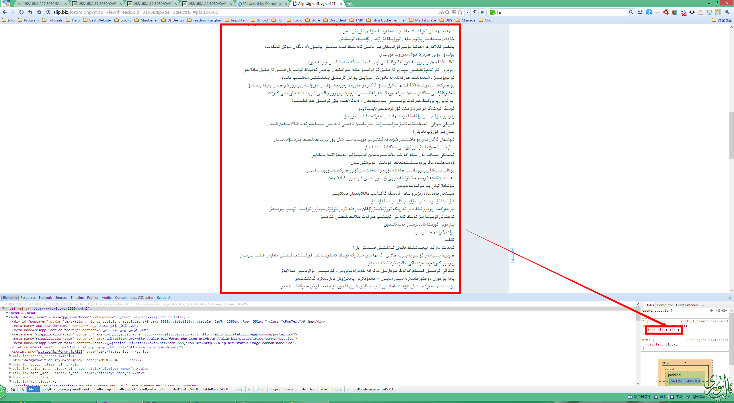Toggle the extension icon labeled ON
The height and width of the screenshot is (403, 734).
[x=684, y=13]
